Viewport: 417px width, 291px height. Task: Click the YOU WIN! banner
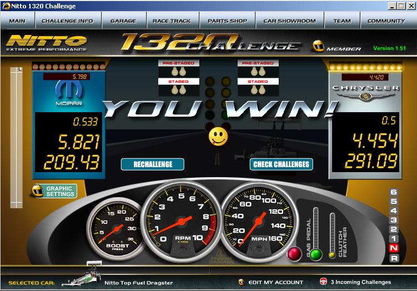click(220, 109)
